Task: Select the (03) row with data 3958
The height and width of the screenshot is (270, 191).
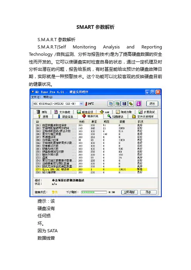Action: 91,128
